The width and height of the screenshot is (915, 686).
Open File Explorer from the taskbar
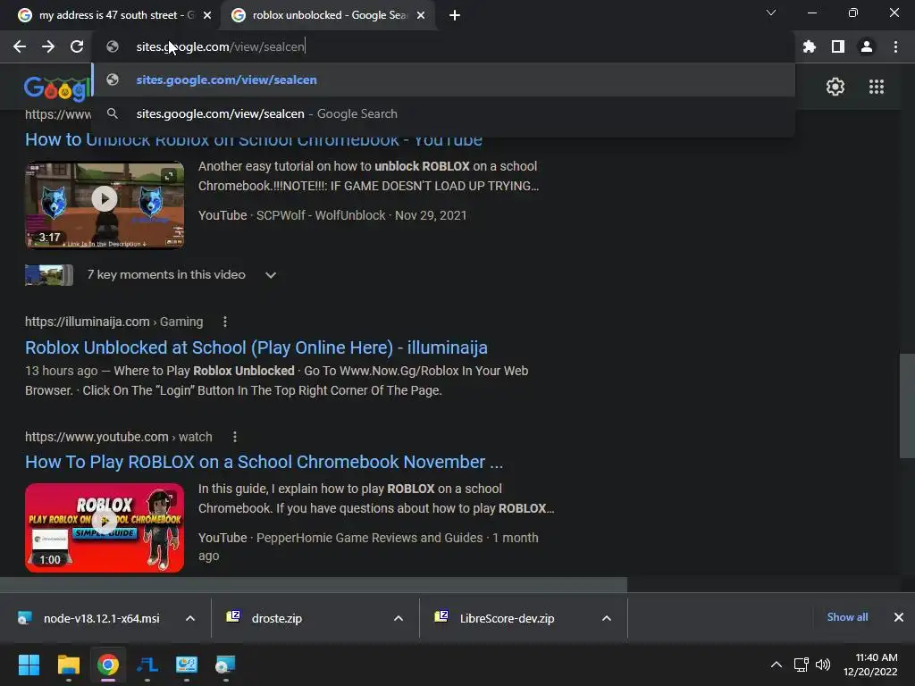(x=68, y=665)
